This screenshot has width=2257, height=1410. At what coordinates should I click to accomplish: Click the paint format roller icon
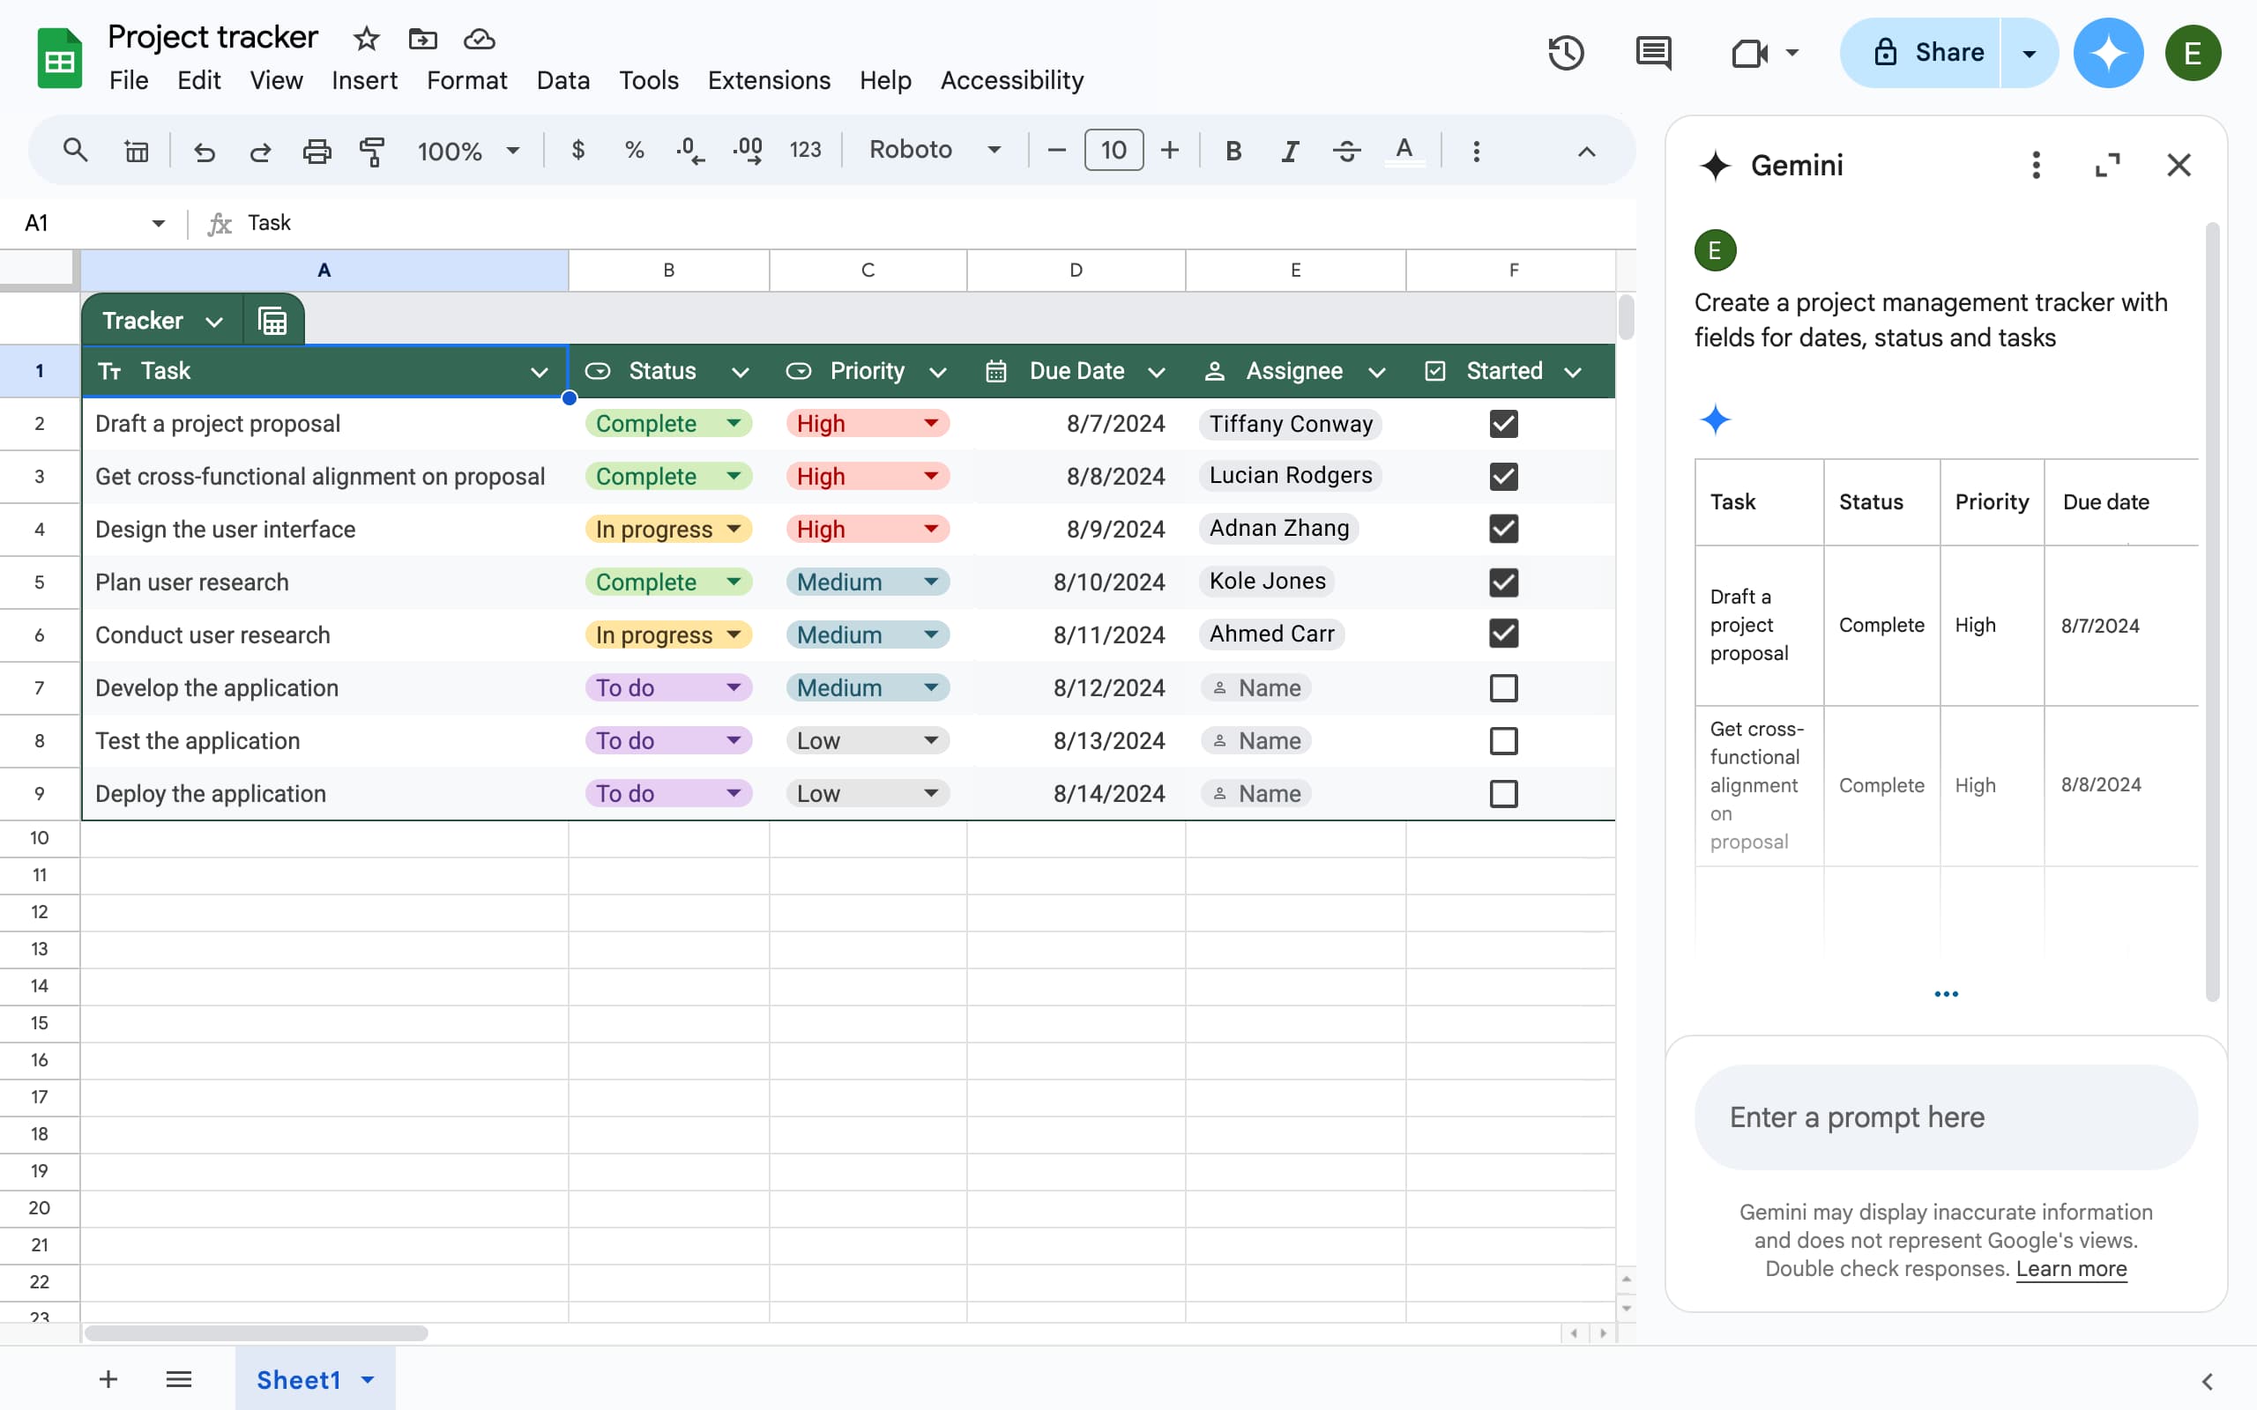[372, 151]
